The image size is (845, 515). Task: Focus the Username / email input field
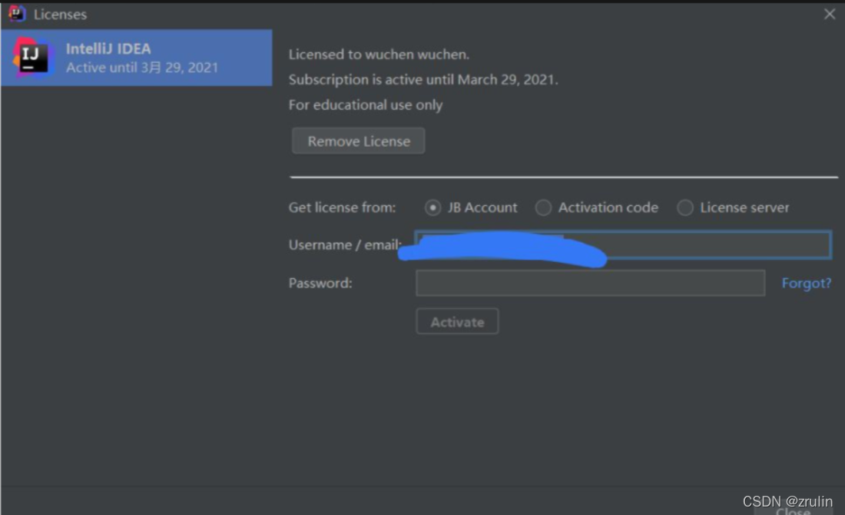[623, 245]
